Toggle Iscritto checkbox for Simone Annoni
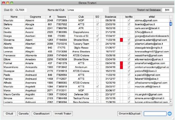This screenshot has height=120, width=175. 129,98
